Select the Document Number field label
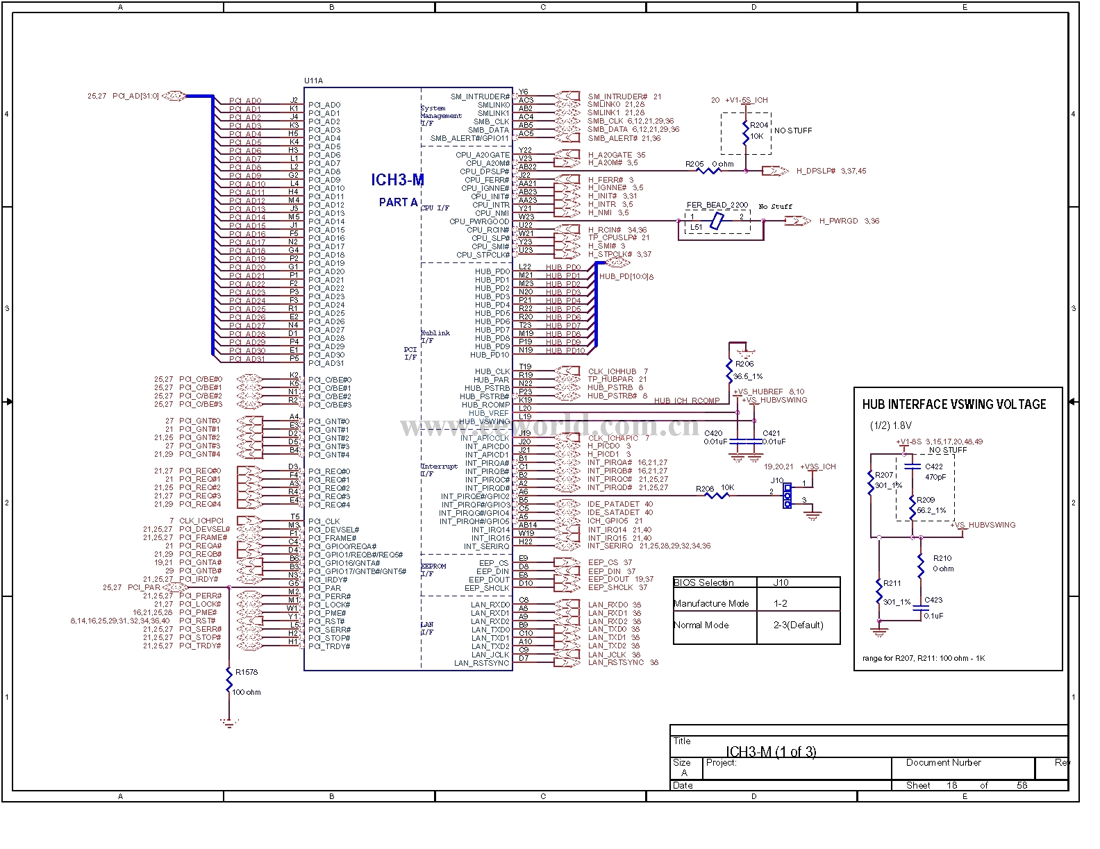This screenshot has width=1100, height=849. [943, 762]
